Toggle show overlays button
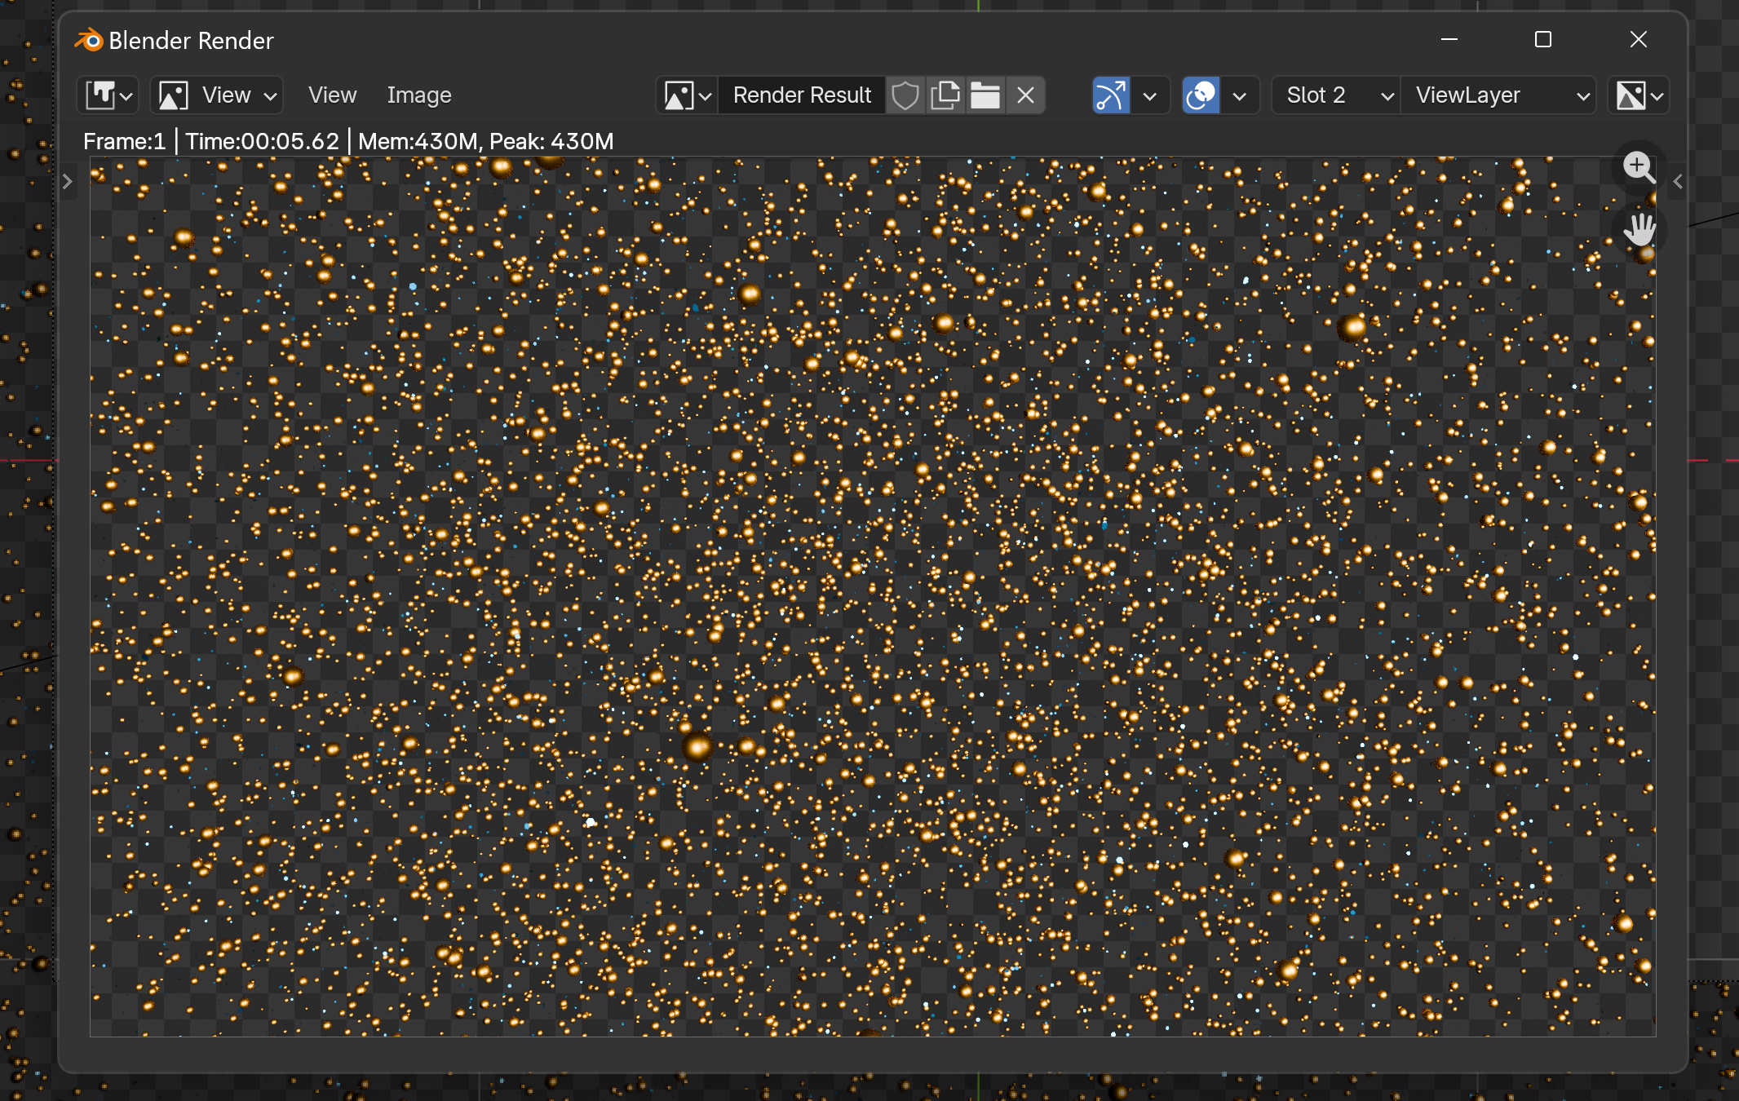This screenshot has width=1739, height=1101. [1201, 95]
